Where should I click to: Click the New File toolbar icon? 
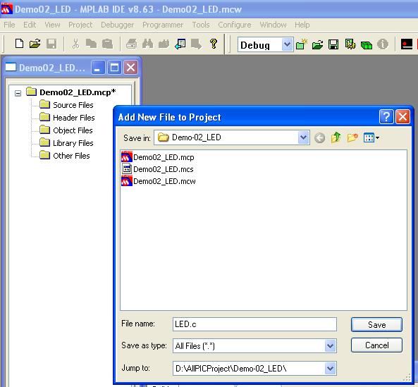coord(19,44)
